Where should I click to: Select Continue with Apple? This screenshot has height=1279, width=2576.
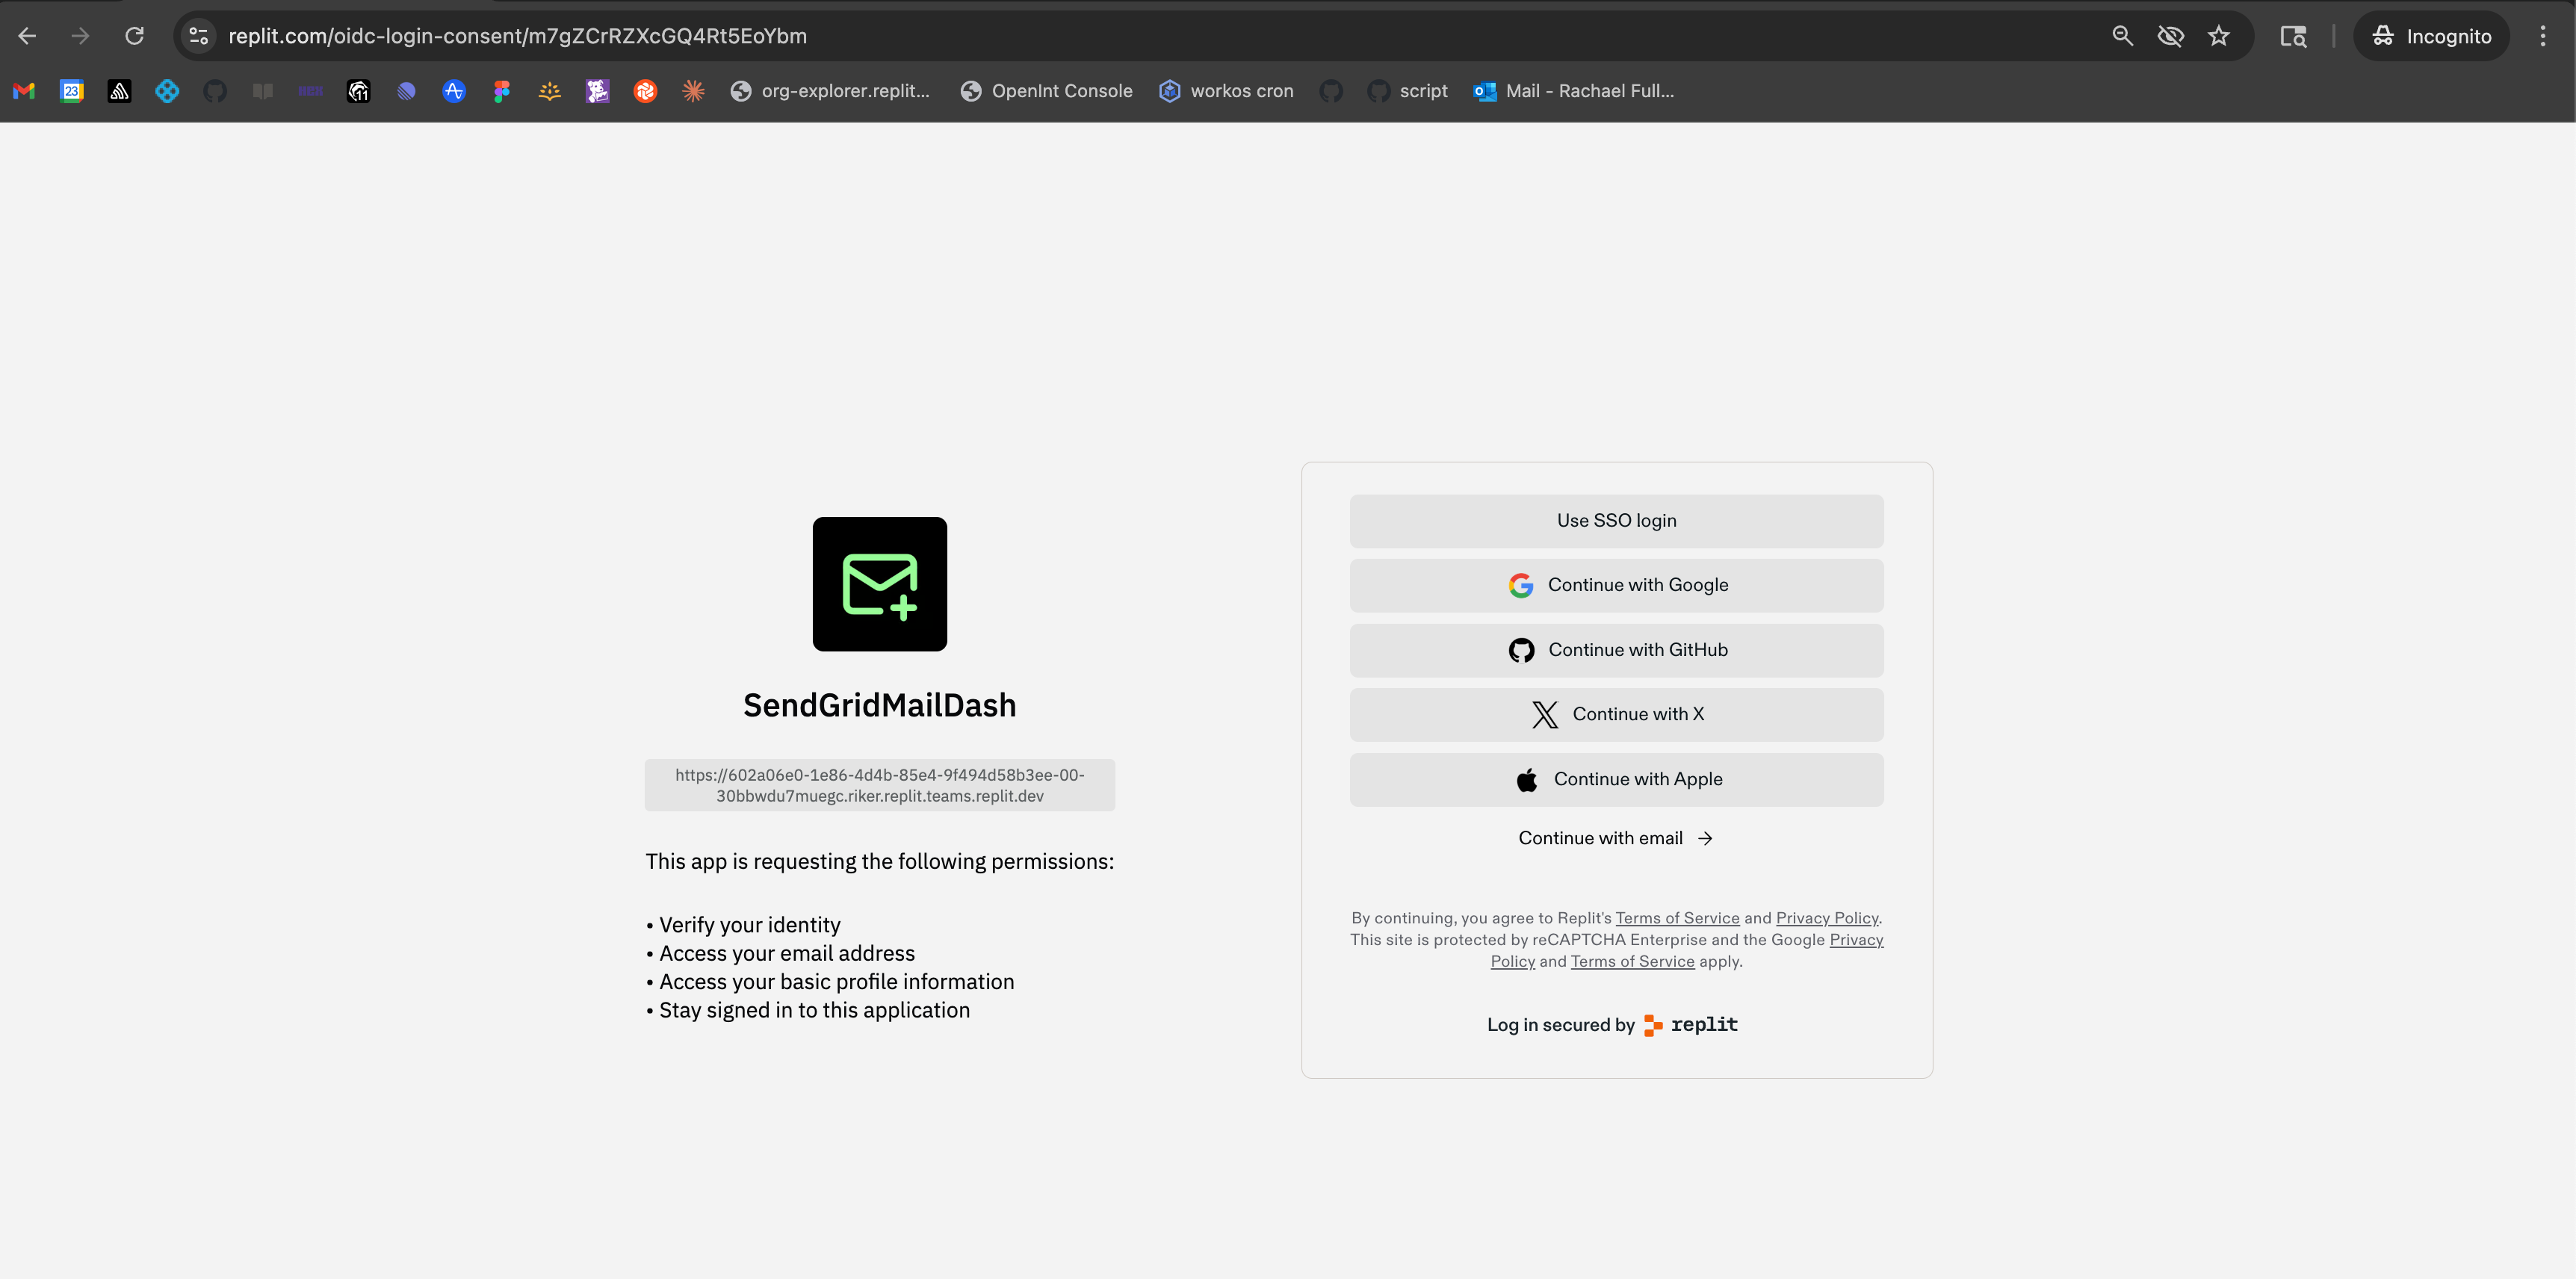pyautogui.click(x=1616, y=779)
